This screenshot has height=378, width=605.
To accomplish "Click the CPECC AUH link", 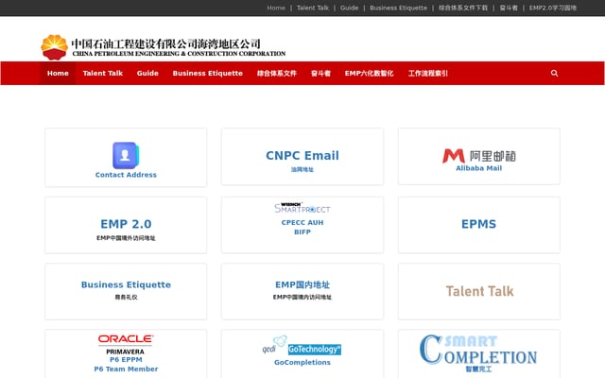I will coord(302,223).
